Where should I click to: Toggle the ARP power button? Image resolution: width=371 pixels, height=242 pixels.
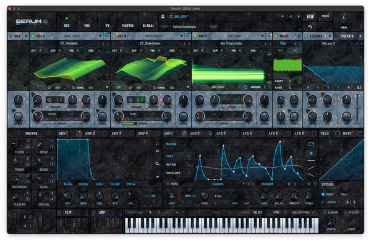(94, 212)
